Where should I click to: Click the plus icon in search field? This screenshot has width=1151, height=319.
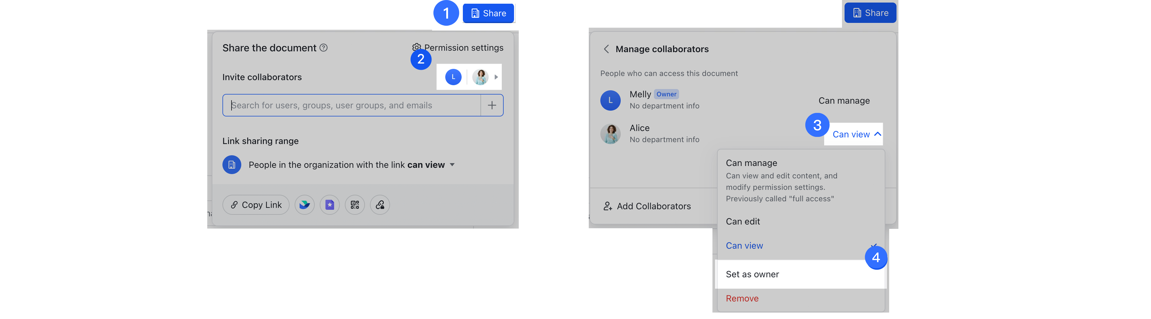492,105
